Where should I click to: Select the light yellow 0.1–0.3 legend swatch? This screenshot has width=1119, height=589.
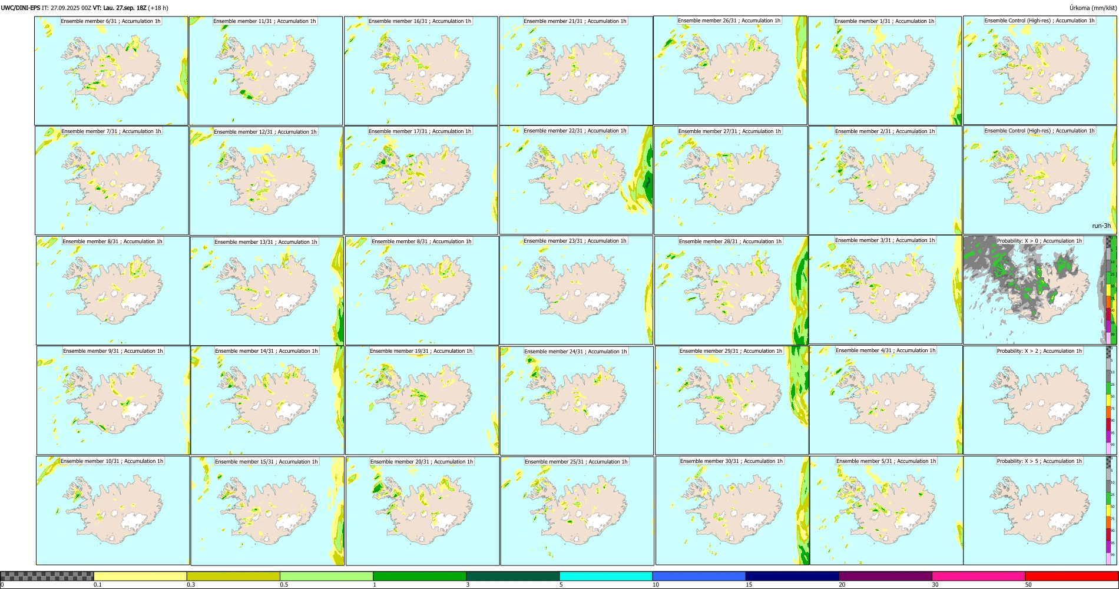140,576
